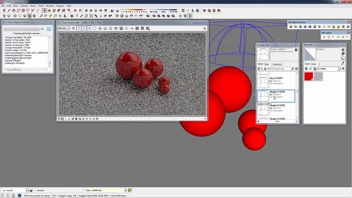Viewport: 352px width, 198px height.
Task: Click the Google Earth globe icon
Action: click(197, 10)
